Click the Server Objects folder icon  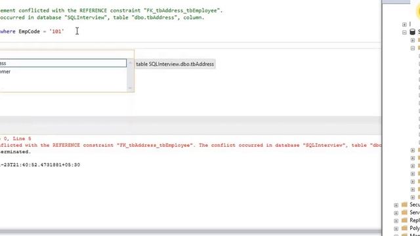tap(404, 212)
